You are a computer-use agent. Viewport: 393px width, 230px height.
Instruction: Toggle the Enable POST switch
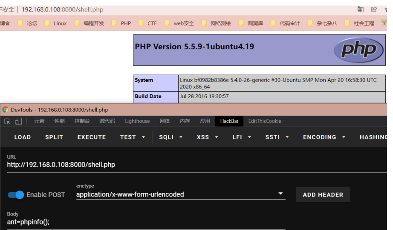pos(16,195)
